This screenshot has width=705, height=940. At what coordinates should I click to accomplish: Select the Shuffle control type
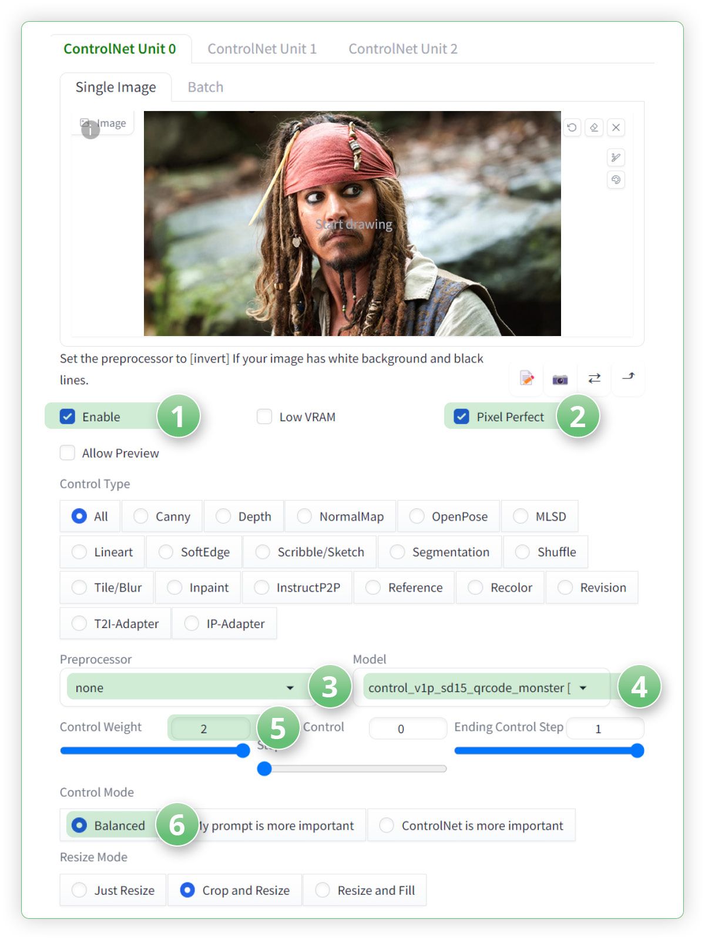(546, 552)
